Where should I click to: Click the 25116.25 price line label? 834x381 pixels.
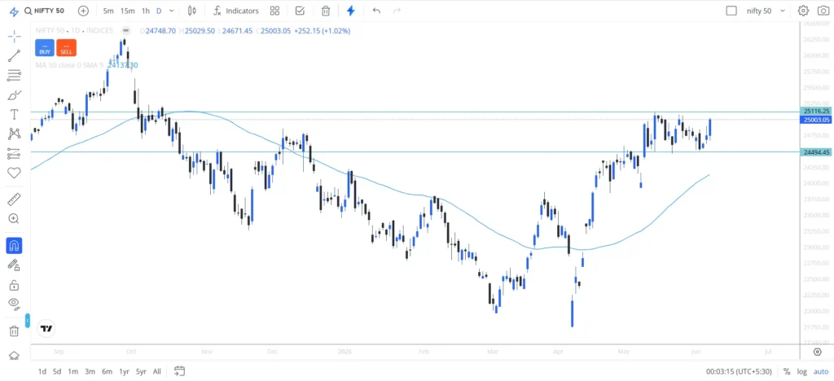point(816,111)
